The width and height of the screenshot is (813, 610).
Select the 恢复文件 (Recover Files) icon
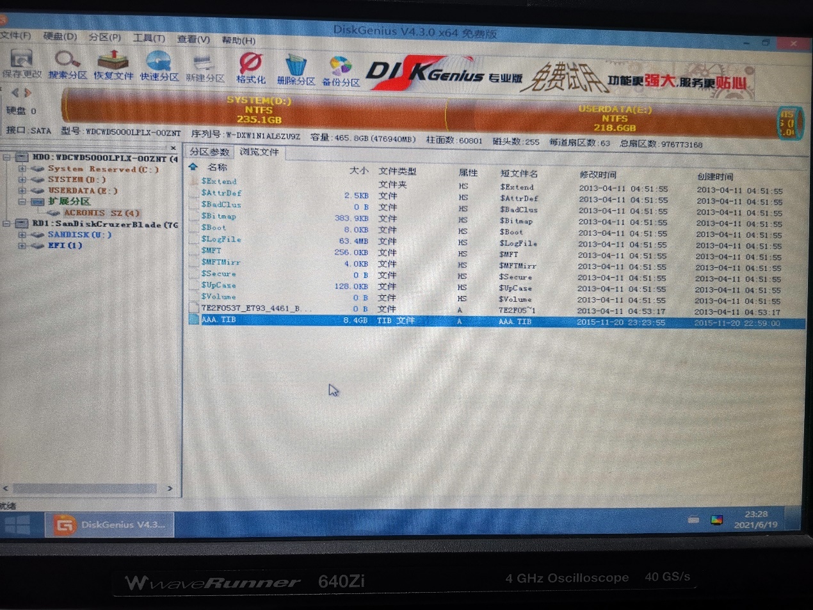[112, 66]
